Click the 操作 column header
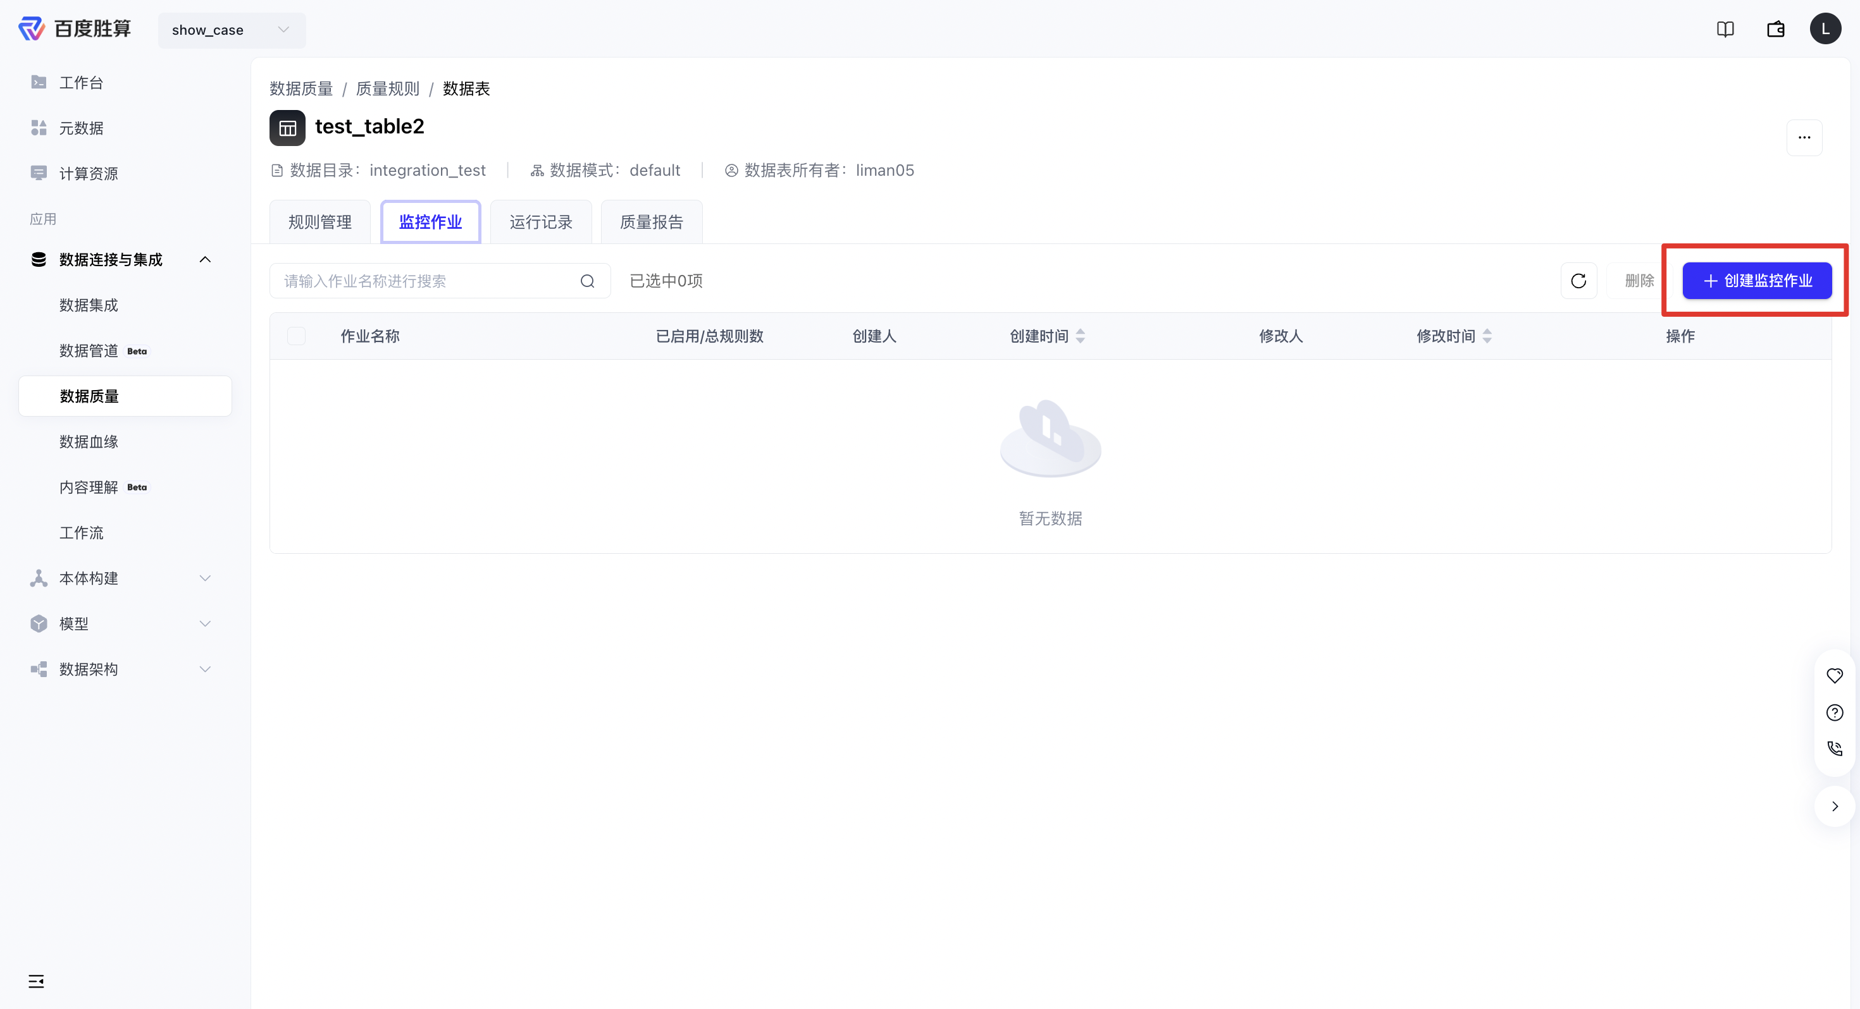Screen dimensions: 1860x1009 click(1680, 336)
